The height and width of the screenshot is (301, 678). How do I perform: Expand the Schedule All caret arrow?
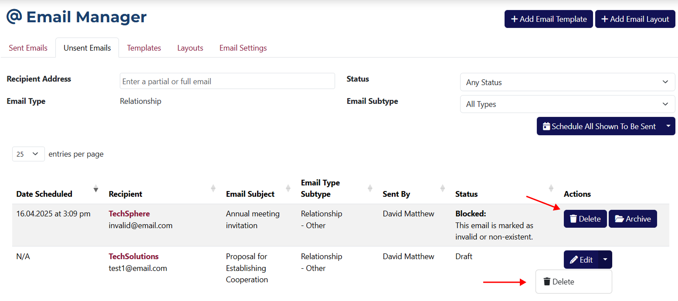pyautogui.click(x=668, y=127)
